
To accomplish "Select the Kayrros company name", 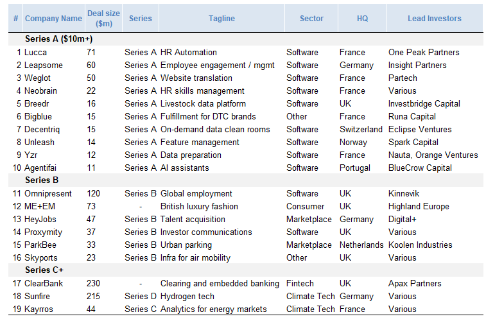I will pyautogui.click(x=39, y=309).
